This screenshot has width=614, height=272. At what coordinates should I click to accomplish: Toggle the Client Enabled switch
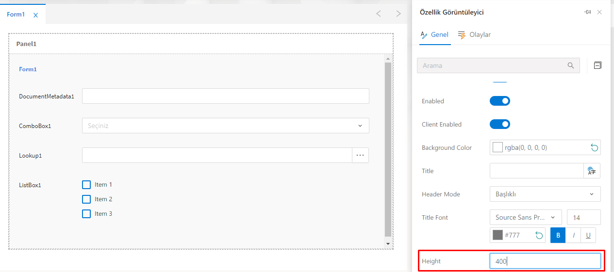point(500,124)
